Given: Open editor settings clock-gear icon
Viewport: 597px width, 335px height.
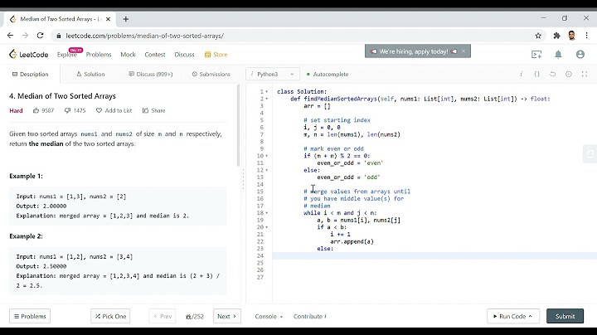Looking at the screenshot, I should (x=569, y=75).
